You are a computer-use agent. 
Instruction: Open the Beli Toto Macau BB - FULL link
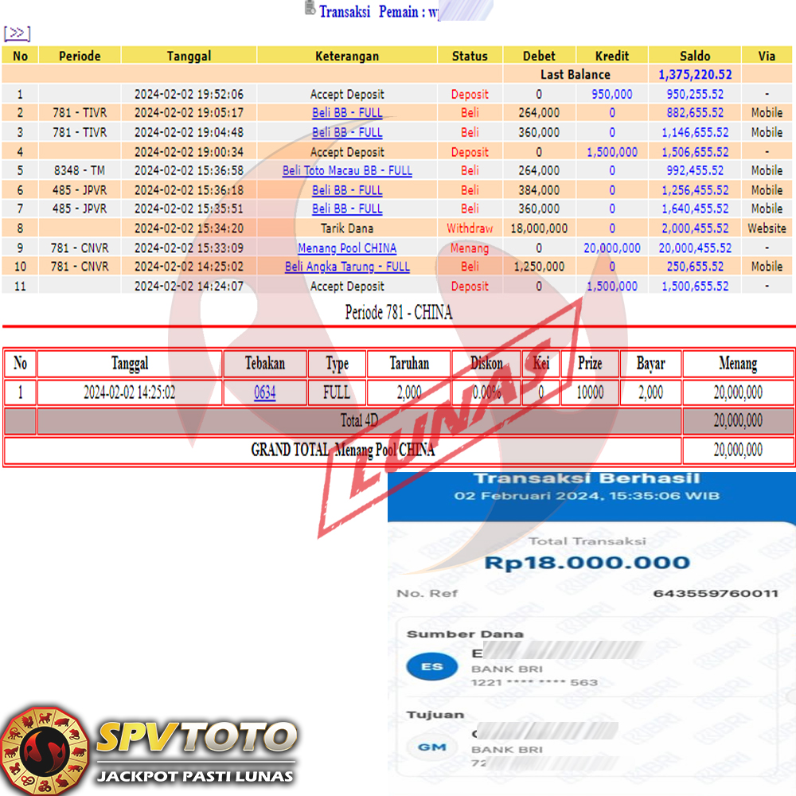click(347, 170)
